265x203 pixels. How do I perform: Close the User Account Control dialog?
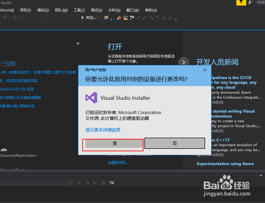click(205, 70)
